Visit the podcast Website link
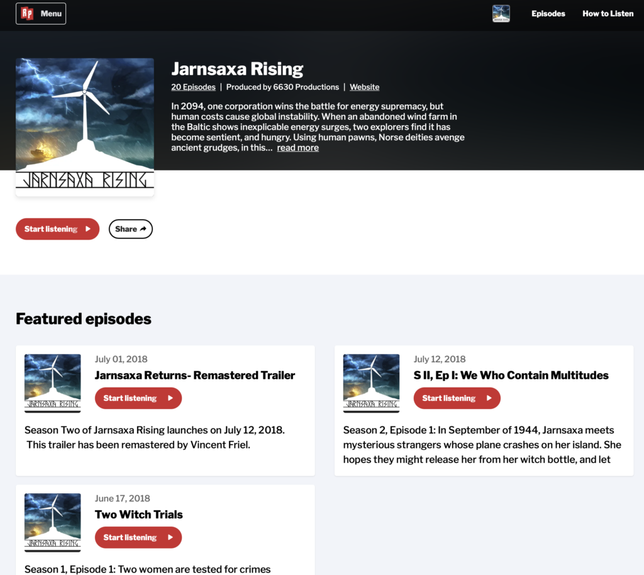Image resolution: width=644 pixels, height=575 pixels. click(x=364, y=87)
